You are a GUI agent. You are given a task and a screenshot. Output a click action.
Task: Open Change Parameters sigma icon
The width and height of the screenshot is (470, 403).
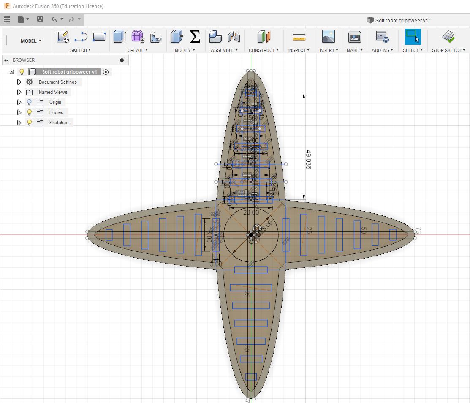[195, 37]
